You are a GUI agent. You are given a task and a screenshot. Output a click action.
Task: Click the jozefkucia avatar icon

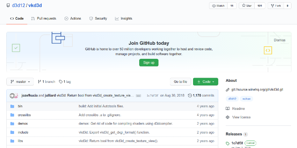(13, 95)
